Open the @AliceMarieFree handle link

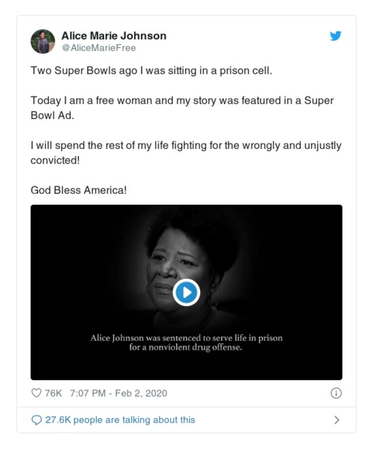tap(98, 48)
